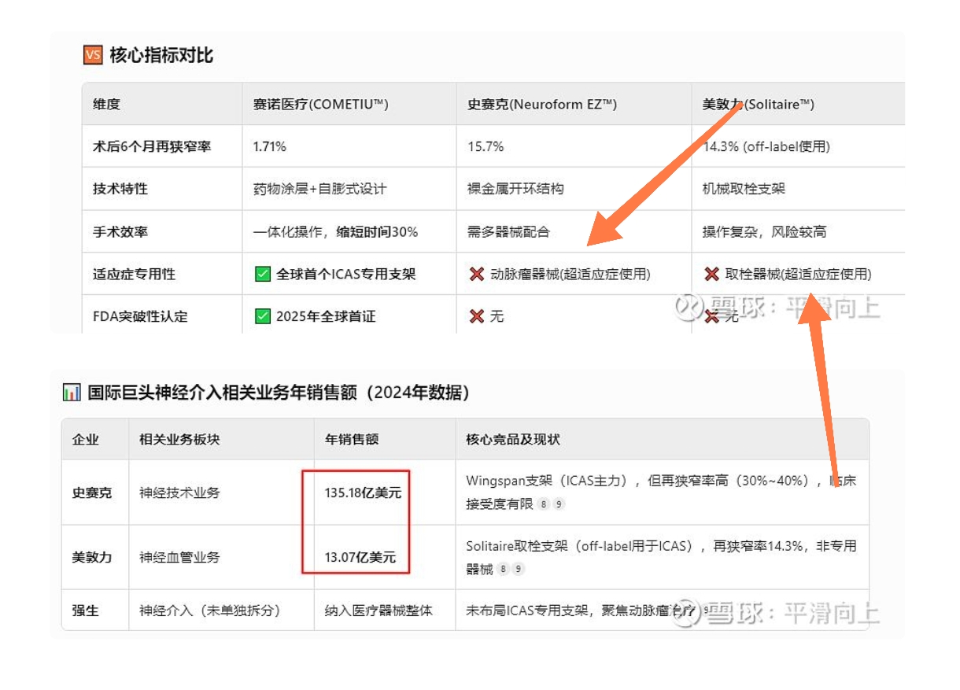Select the 全球首个ICAS专用支架 text

tap(345, 275)
